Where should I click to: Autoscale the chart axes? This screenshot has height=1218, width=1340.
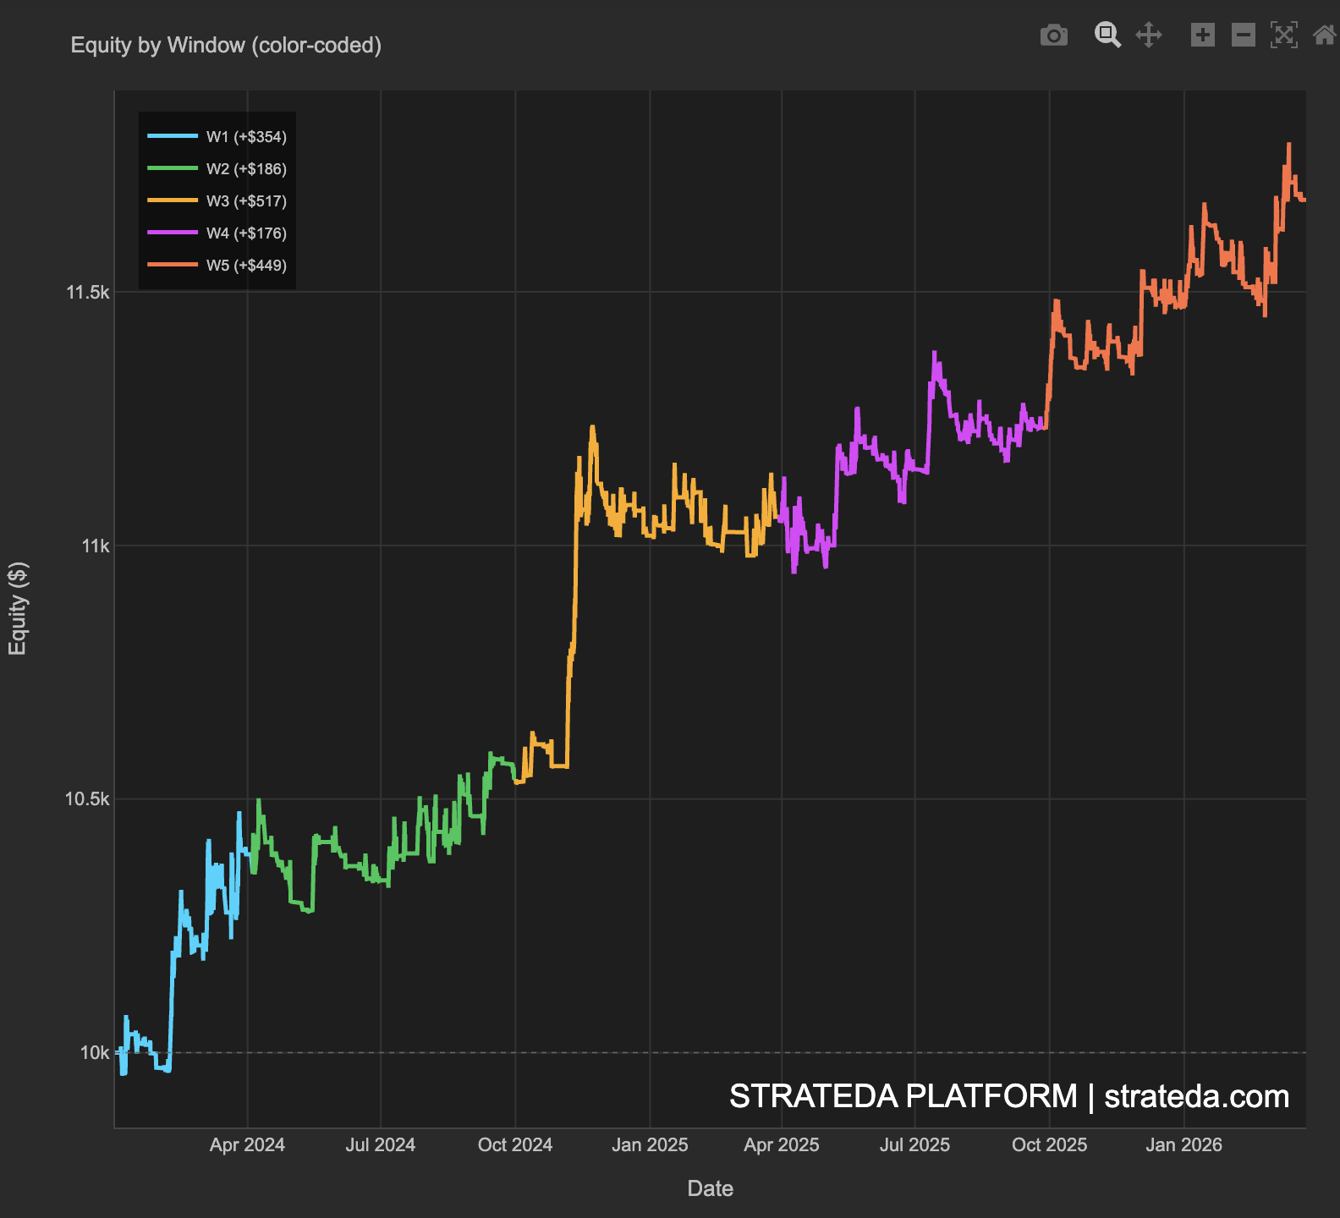(x=1283, y=36)
